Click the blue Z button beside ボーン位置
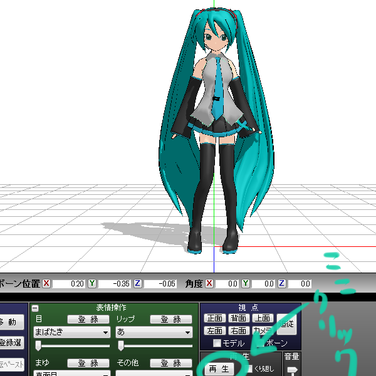Screen dimensions: 376x376 tap(137, 283)
